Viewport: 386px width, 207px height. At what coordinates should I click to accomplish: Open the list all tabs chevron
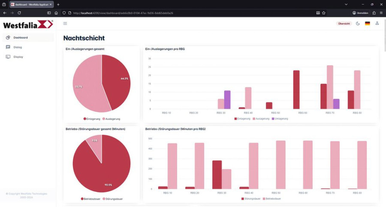[346, 4]
